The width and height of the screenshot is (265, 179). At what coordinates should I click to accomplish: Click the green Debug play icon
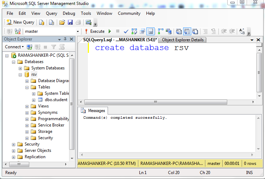pos(110,31)
